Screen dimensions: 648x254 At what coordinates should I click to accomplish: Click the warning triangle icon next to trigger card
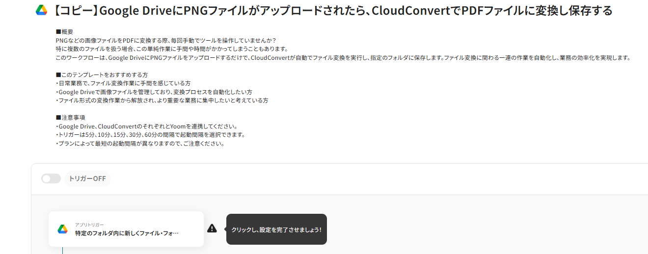click(212, 229)
